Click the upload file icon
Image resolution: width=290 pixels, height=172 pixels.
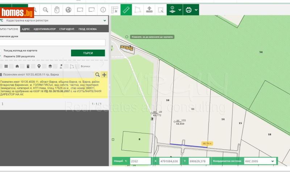click(149, 10)
